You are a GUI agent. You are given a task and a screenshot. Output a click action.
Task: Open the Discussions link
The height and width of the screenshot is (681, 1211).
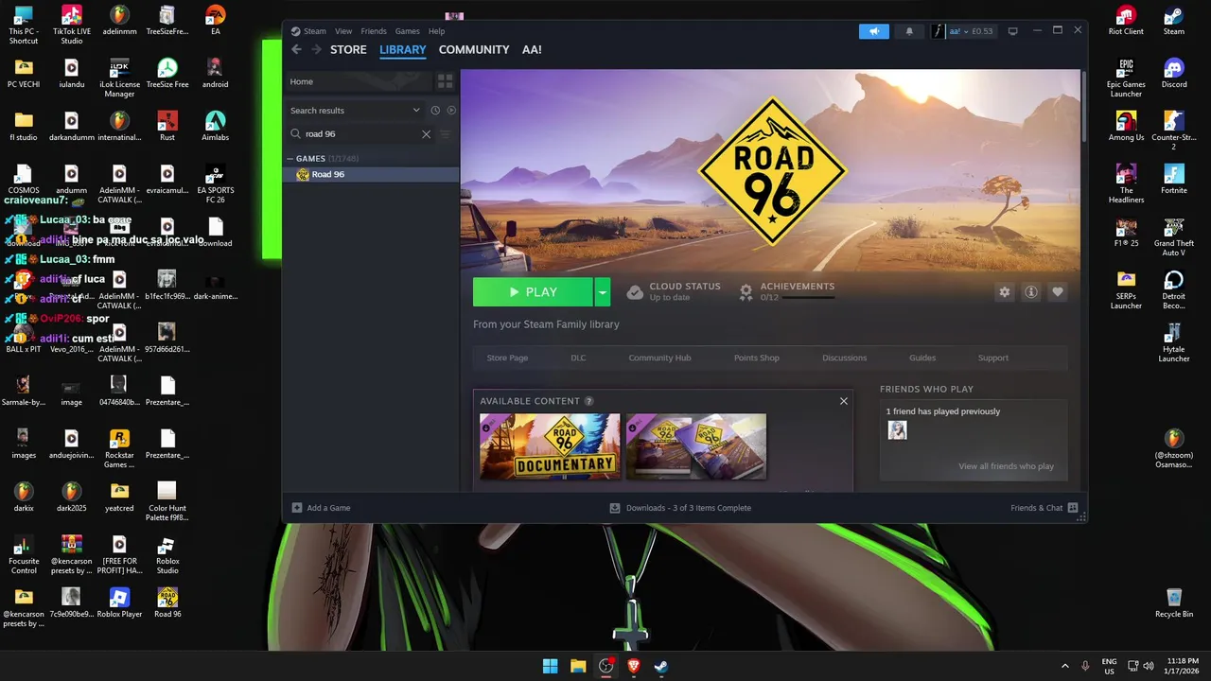click(844, 358)
